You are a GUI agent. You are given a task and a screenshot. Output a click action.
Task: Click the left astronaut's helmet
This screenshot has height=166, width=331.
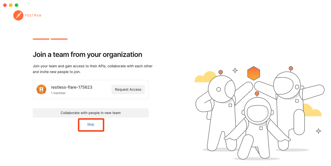(x=222, y=89)
